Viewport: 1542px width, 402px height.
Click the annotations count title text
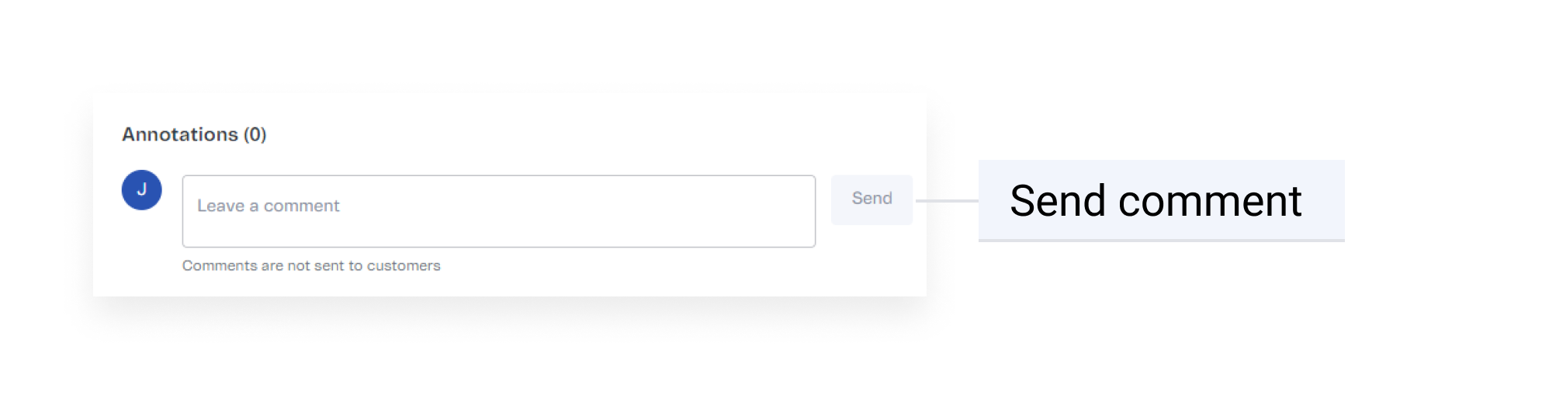coord(194,135)
